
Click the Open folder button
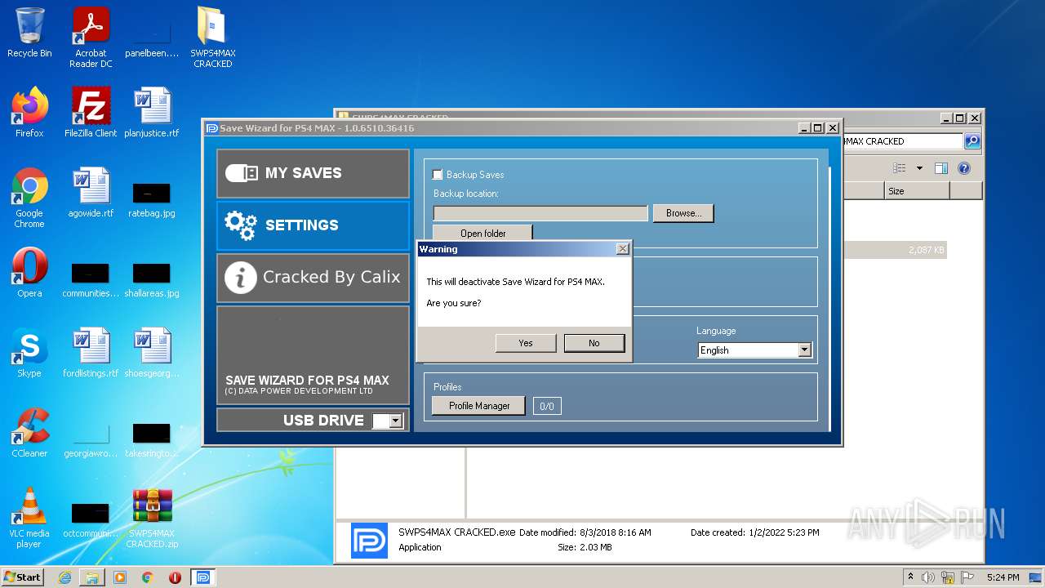[x=482, y=234]
